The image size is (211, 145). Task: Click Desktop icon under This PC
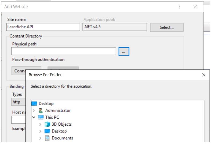click(47, 131)
